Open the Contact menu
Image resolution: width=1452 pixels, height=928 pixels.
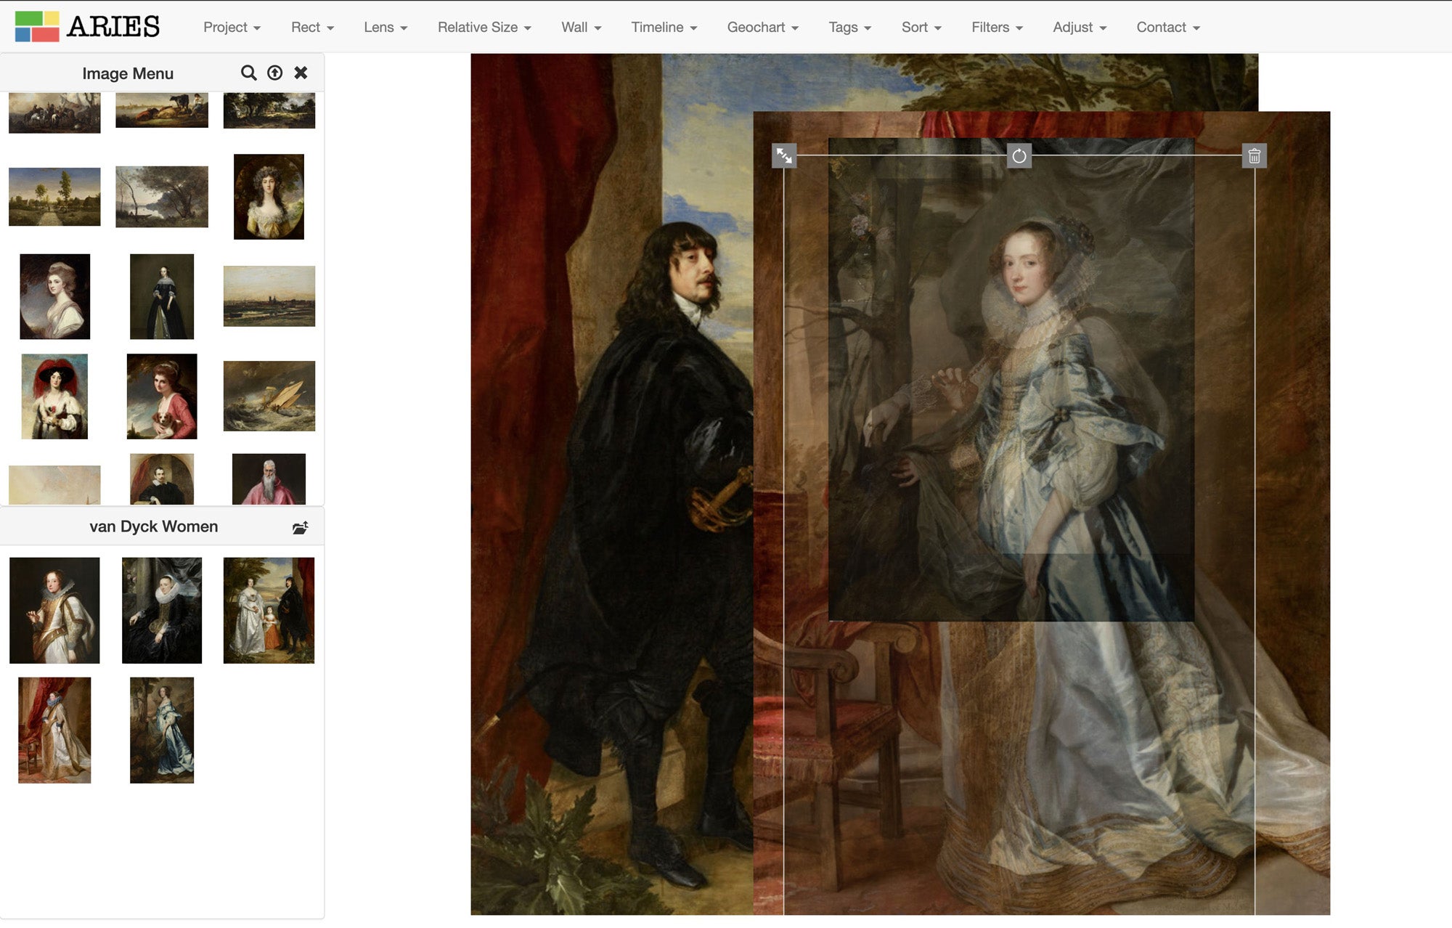click(1168, 27)
